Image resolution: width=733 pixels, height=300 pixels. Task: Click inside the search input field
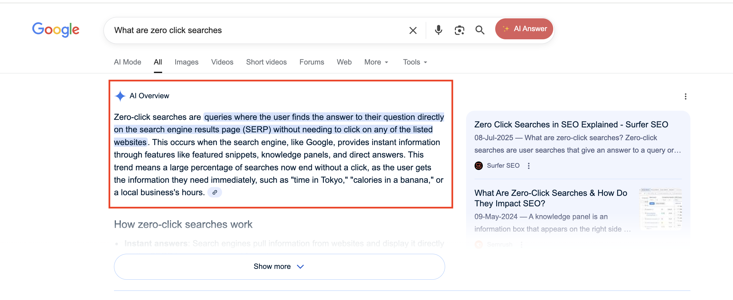tap(229, 30)
